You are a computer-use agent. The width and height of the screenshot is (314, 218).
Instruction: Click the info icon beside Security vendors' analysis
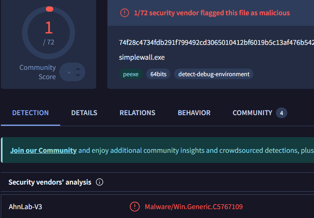[x=100, y=182]
